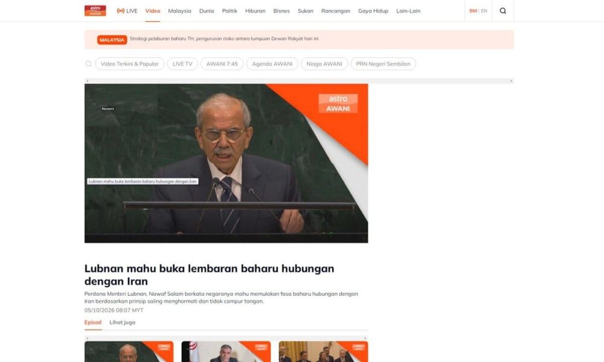Viewport: 604px width, 362px height.
Task: Open the Bisnes section
Action: (x=281, y=11)
